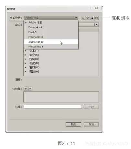Click the rename shortcut set icon

click(88, 18)
